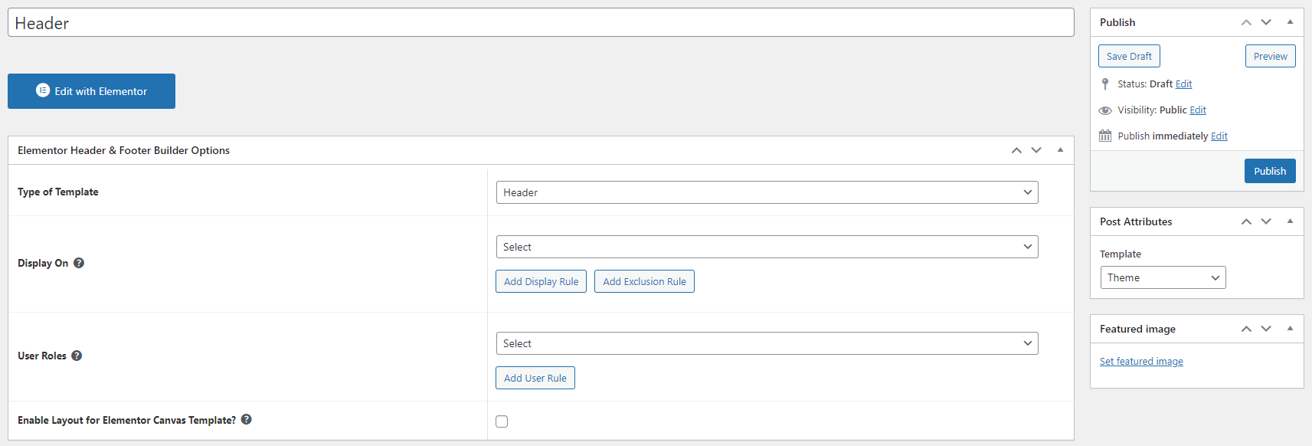
Task: Move Post Attributes panel up
Action: [x=1246, y=221]
